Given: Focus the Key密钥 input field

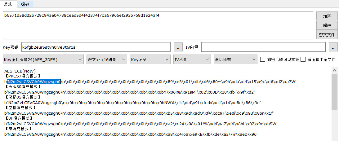Looking at the screenshot, I should (x=96, y=47).
